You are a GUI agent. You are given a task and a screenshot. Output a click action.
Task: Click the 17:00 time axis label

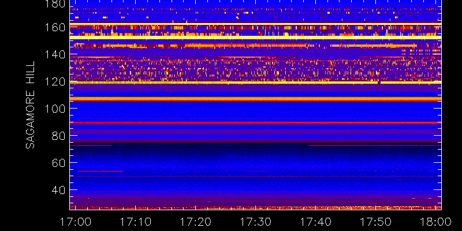76,222
